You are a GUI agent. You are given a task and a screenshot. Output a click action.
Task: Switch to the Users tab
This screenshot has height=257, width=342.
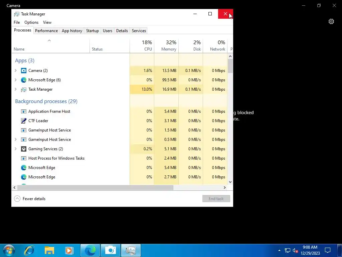[x=108, y=31]
